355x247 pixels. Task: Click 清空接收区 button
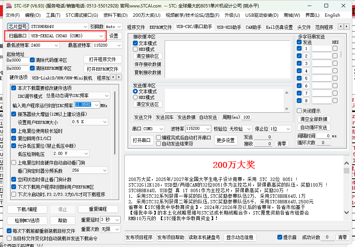click(147, 56)
